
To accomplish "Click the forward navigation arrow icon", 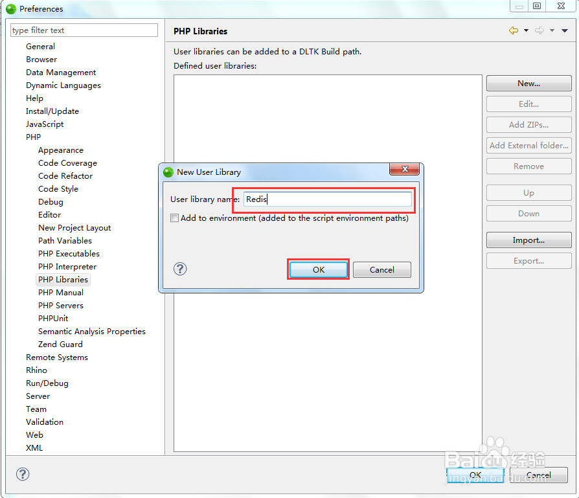I will pos(539,30).
